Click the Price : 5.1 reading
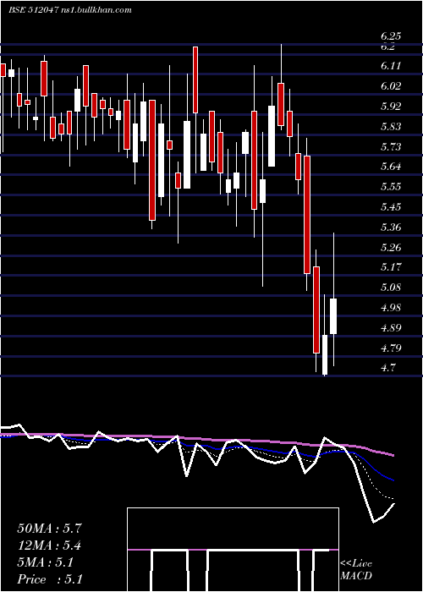The height and width of the screenshot is (592, 423). (49, 579)
